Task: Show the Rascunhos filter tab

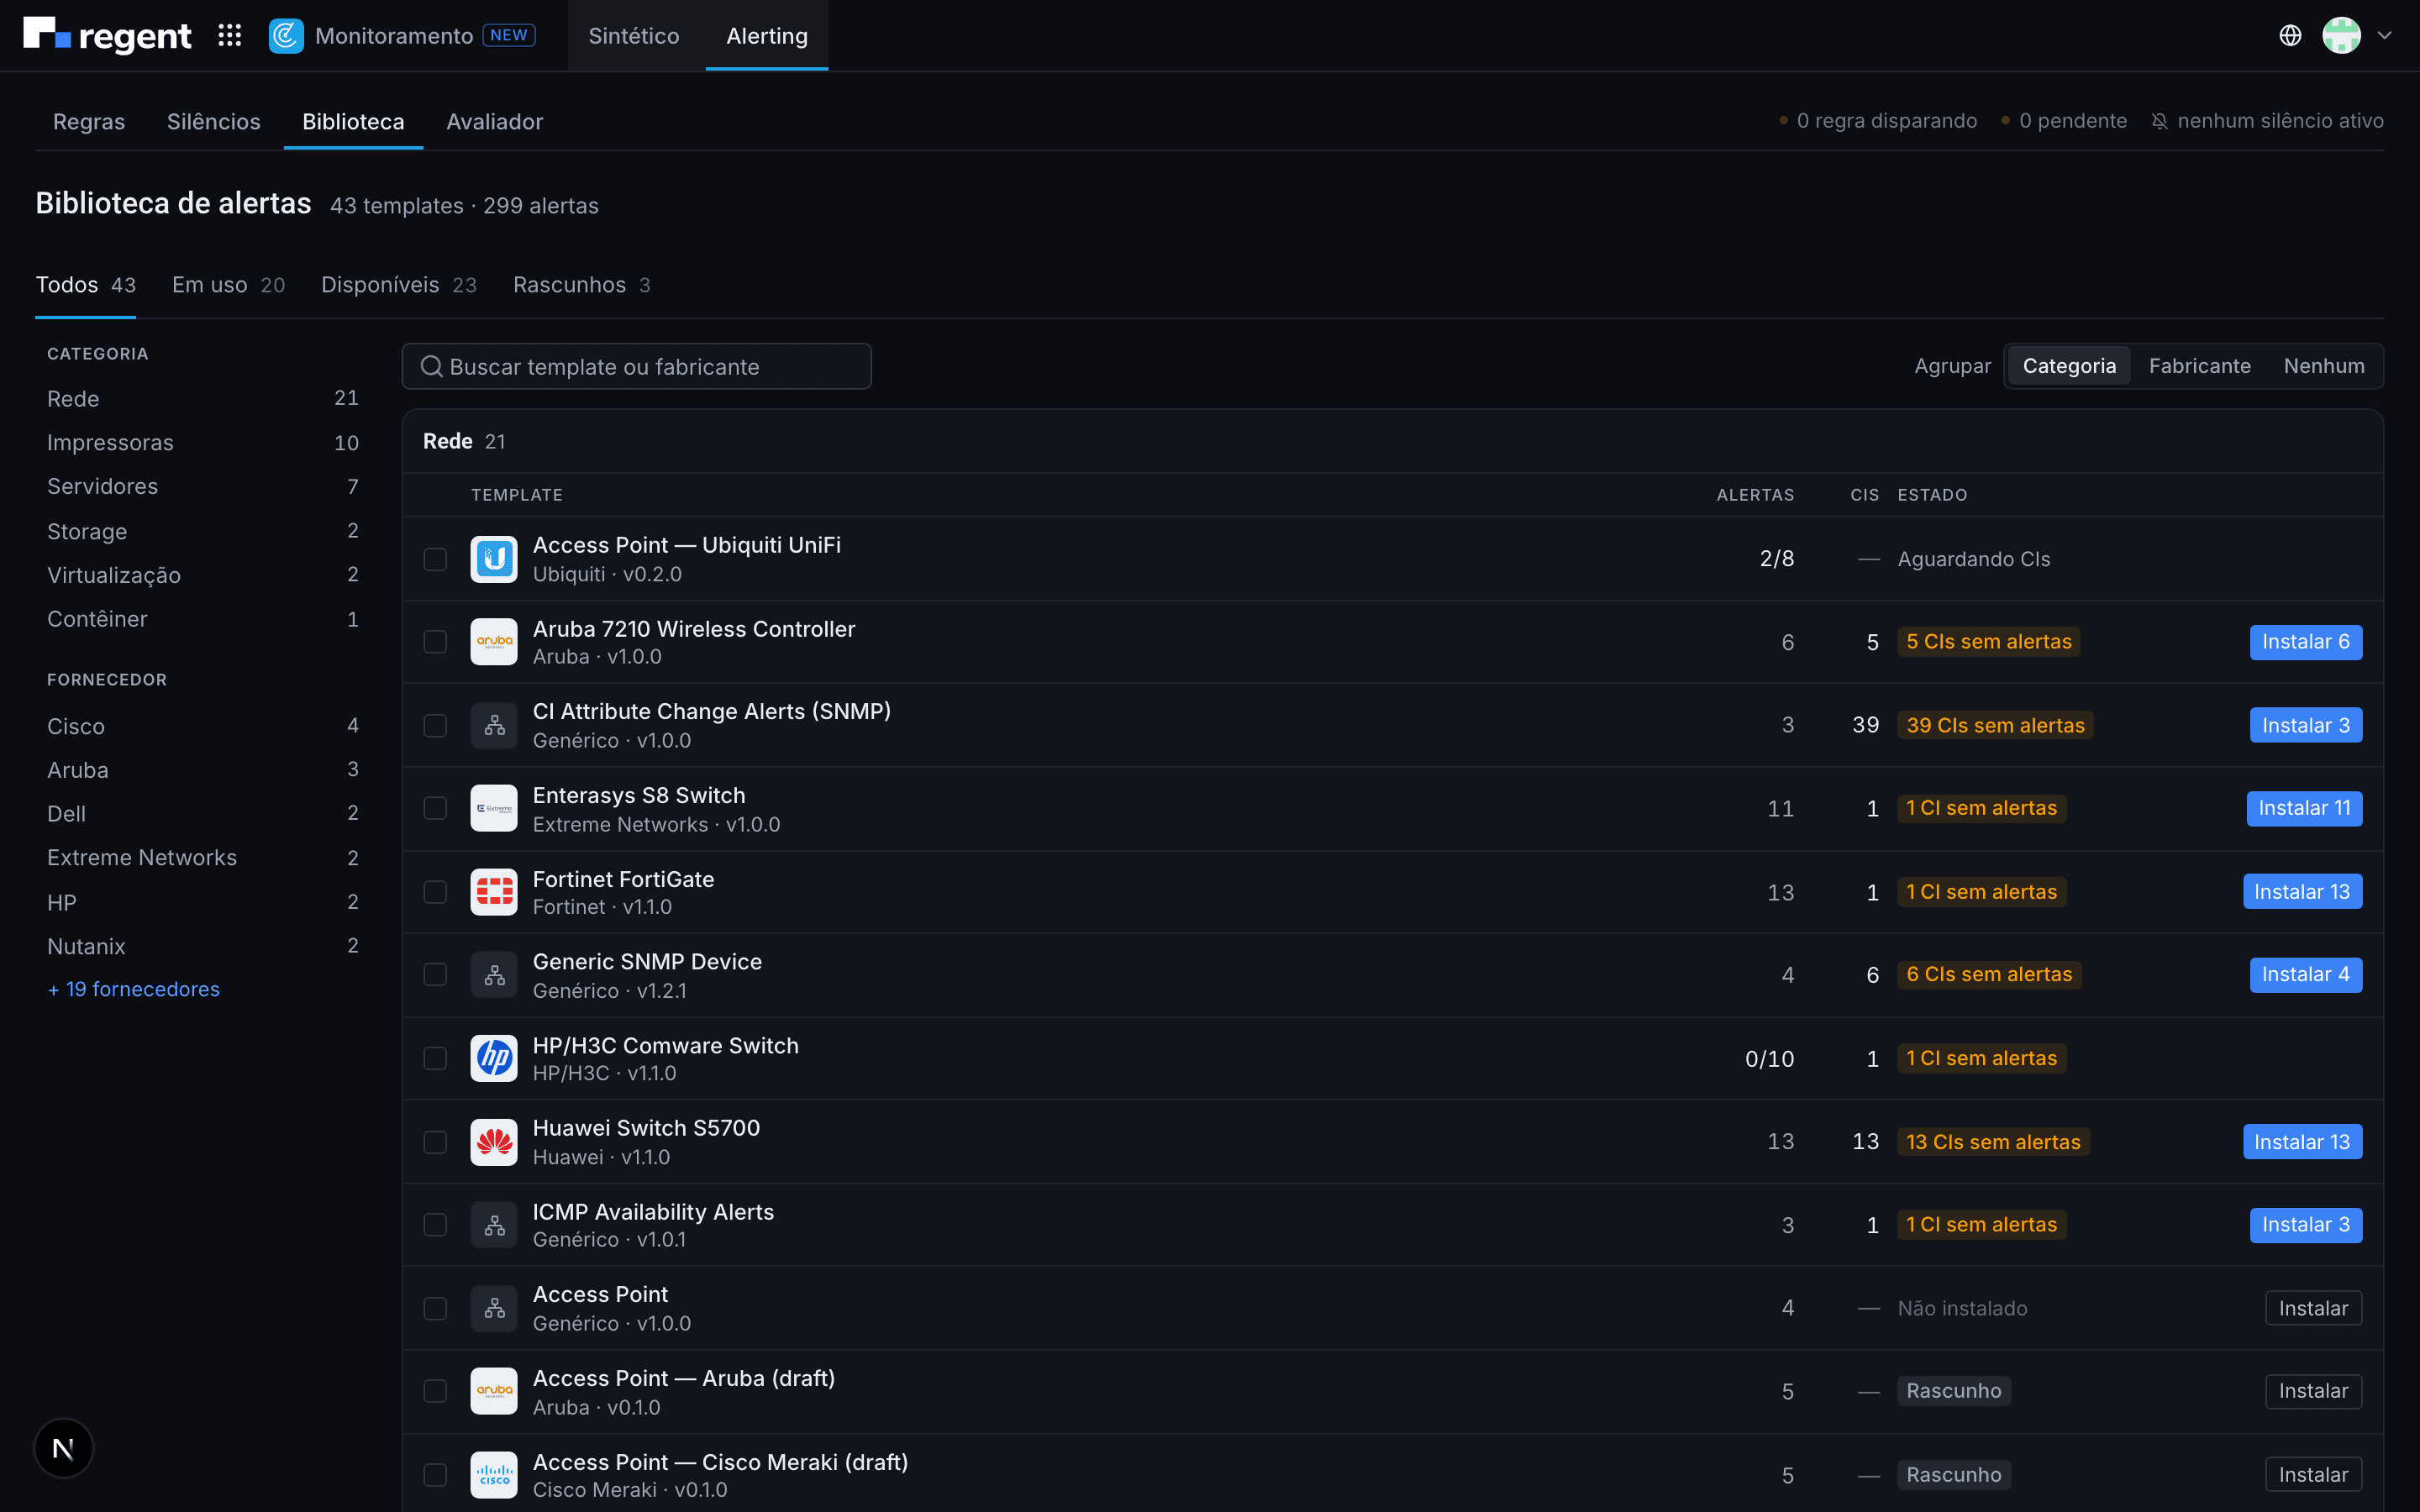Action: [582, 285]
